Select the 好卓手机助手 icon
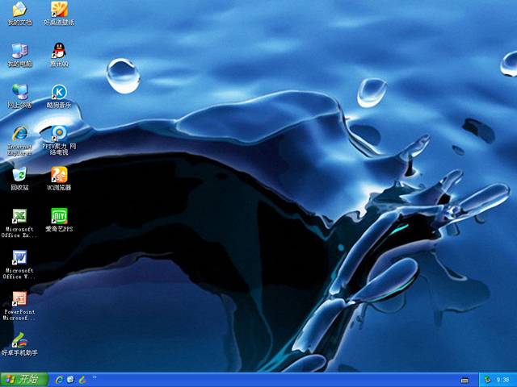The image size is (517, 387). (x=19, y=340)
